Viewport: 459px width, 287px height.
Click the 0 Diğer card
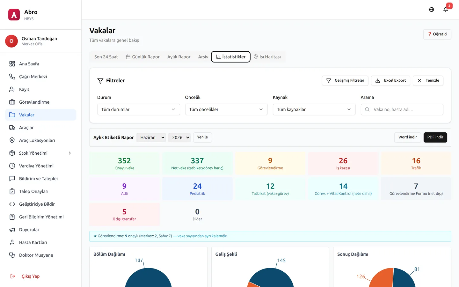[197, 214]
